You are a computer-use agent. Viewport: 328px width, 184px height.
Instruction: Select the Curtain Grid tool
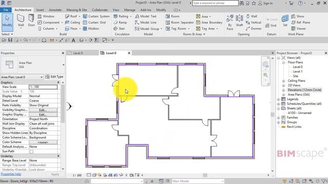(x=94, y=22)
